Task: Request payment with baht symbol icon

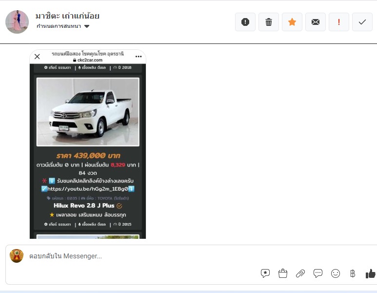Action: (353, 273)
